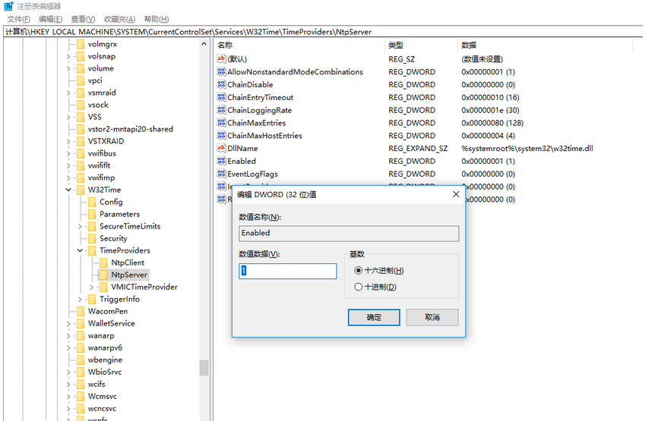The height and width of the screenshot is (421, 655).
Task: Collapse the W32Time tree node
Action: click(69, 190)
